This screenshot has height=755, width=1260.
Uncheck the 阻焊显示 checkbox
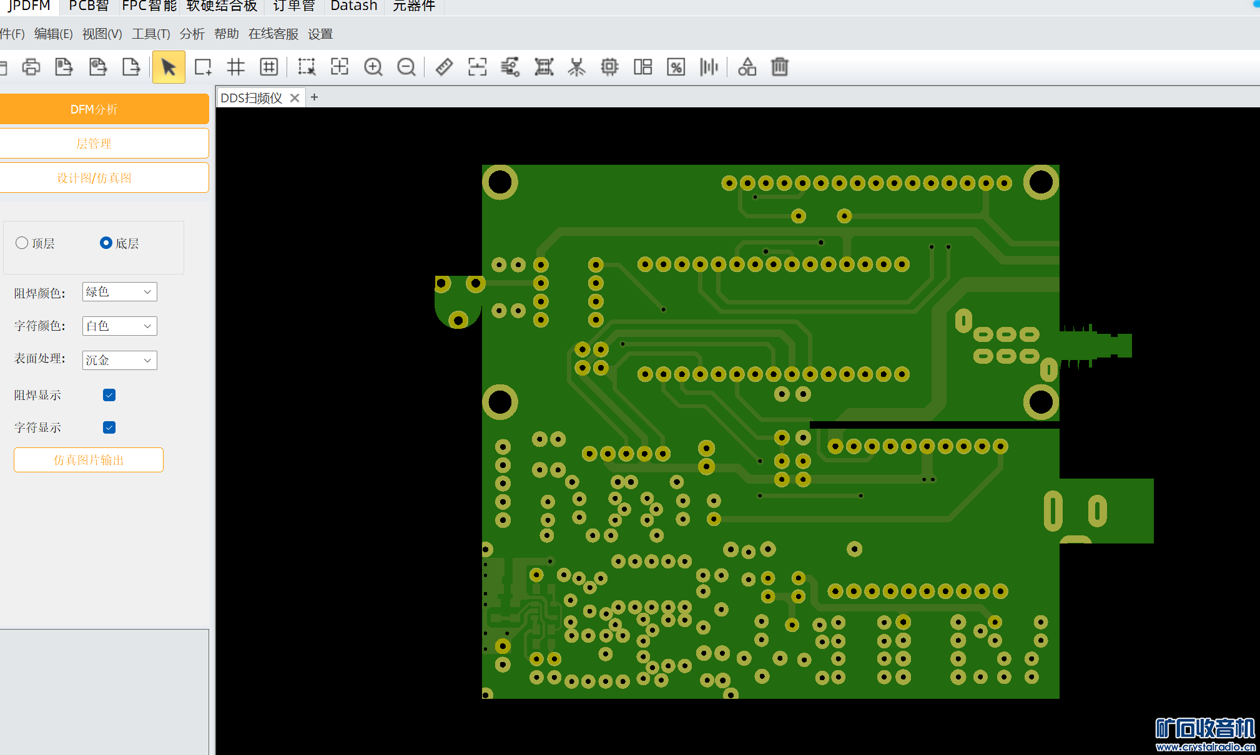pos(109,395)
